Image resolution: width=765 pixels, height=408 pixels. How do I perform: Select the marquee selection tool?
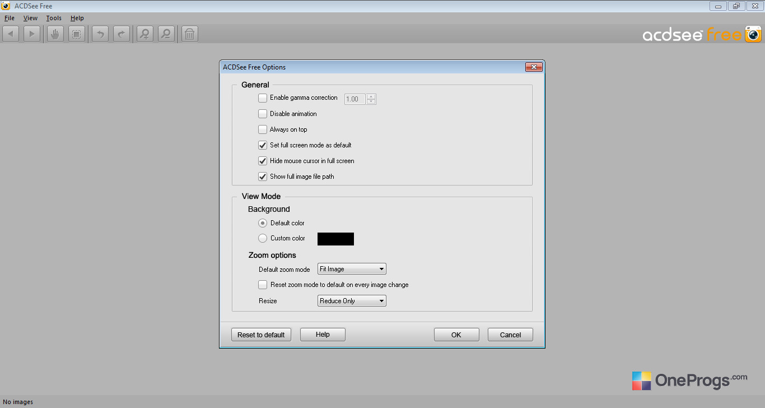pyautogui.click(x=77, y=34)
